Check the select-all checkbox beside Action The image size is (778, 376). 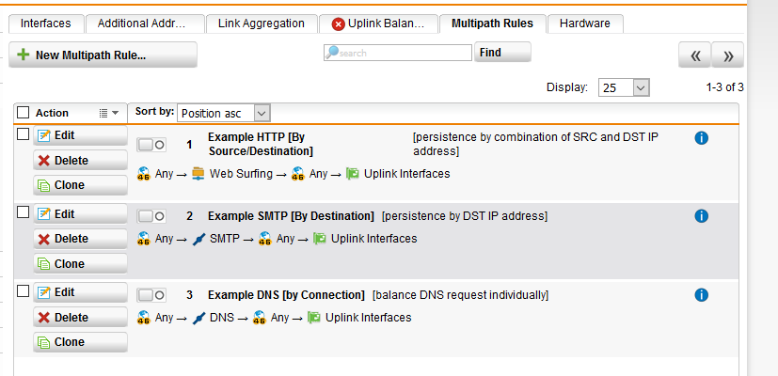click(24, 113)
